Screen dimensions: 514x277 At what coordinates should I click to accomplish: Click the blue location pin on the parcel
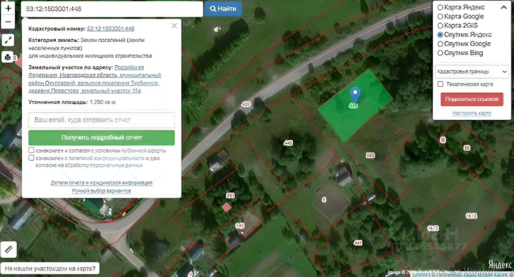(x=355, y=95)
